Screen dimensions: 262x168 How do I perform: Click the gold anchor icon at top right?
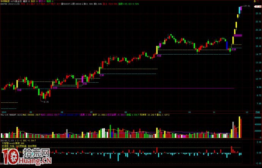tap(255, 2)
